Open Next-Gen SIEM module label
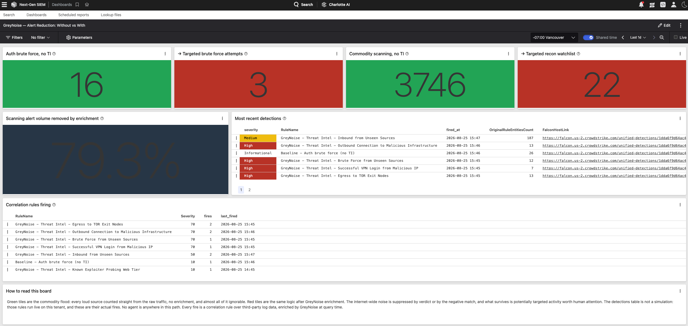Screen dimensions: 688x326 coord(32,5)
